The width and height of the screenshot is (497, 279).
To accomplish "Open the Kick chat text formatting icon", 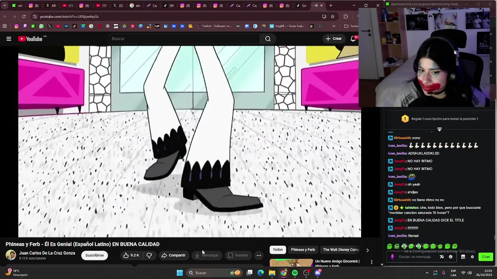I will (x=441, y=257).
